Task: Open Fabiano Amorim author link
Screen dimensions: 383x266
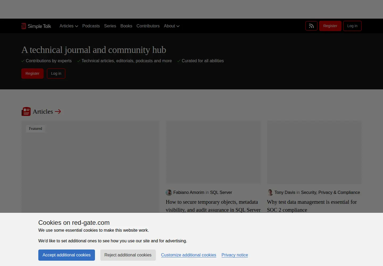Action: click(189, 192)
